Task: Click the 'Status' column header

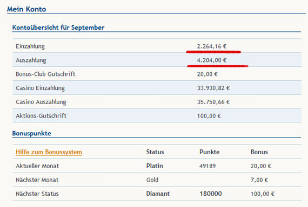Action: pos(155,152)
